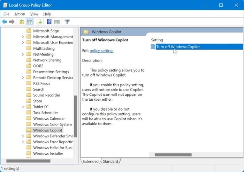Toggle the Show/Hide Console Tree icon
244x172 pixels.
[30, 22]
